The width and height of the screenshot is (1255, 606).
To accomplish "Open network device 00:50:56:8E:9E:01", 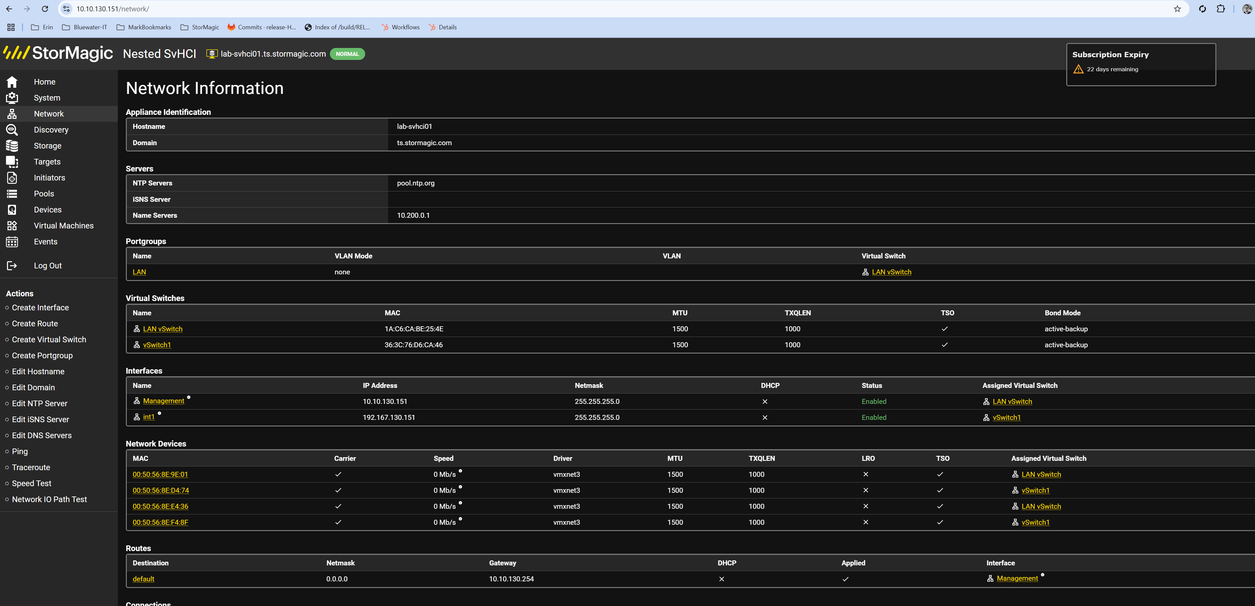I will 160,474.
